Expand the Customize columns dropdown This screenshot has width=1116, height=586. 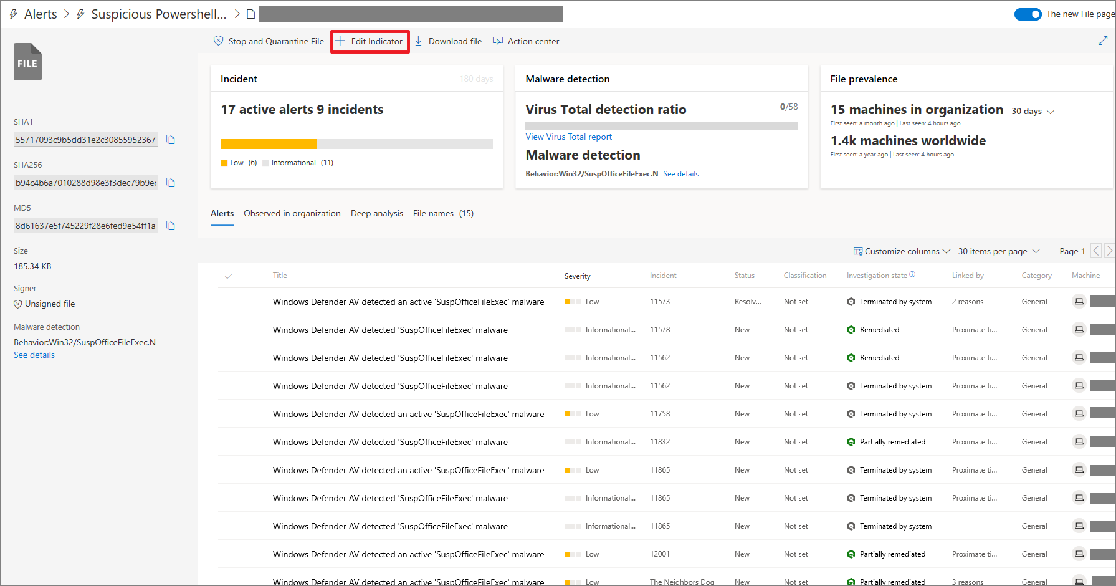click(902, 251)
